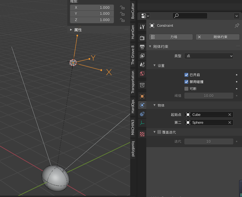Toggle the 已开启 checkbox
The image size is (242, 197).
tap(186, 75)
